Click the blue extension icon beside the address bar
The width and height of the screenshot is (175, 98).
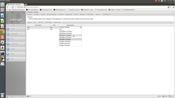coord(168,7)
